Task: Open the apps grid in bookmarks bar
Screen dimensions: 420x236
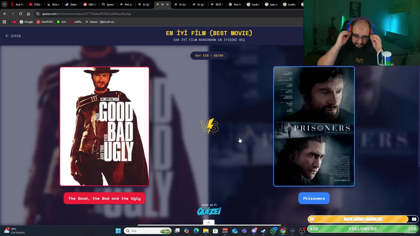Action: point(4,22)
